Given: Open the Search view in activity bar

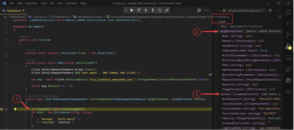Looking at the screenshot, I should coord(288,23).
